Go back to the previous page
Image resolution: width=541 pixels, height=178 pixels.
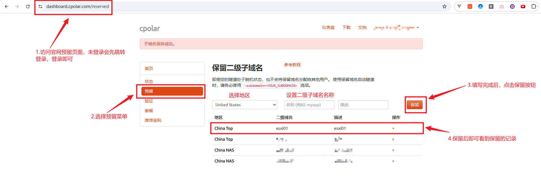(6, 6)
